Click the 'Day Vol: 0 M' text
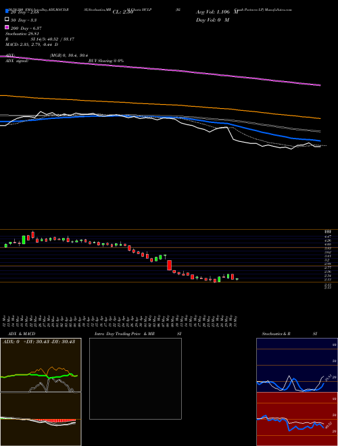The height and width of the screenshot is (446, 338). tap(212, 20)
